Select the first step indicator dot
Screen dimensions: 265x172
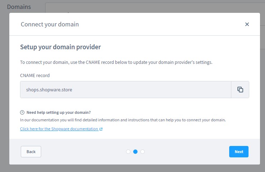point(128,152)
